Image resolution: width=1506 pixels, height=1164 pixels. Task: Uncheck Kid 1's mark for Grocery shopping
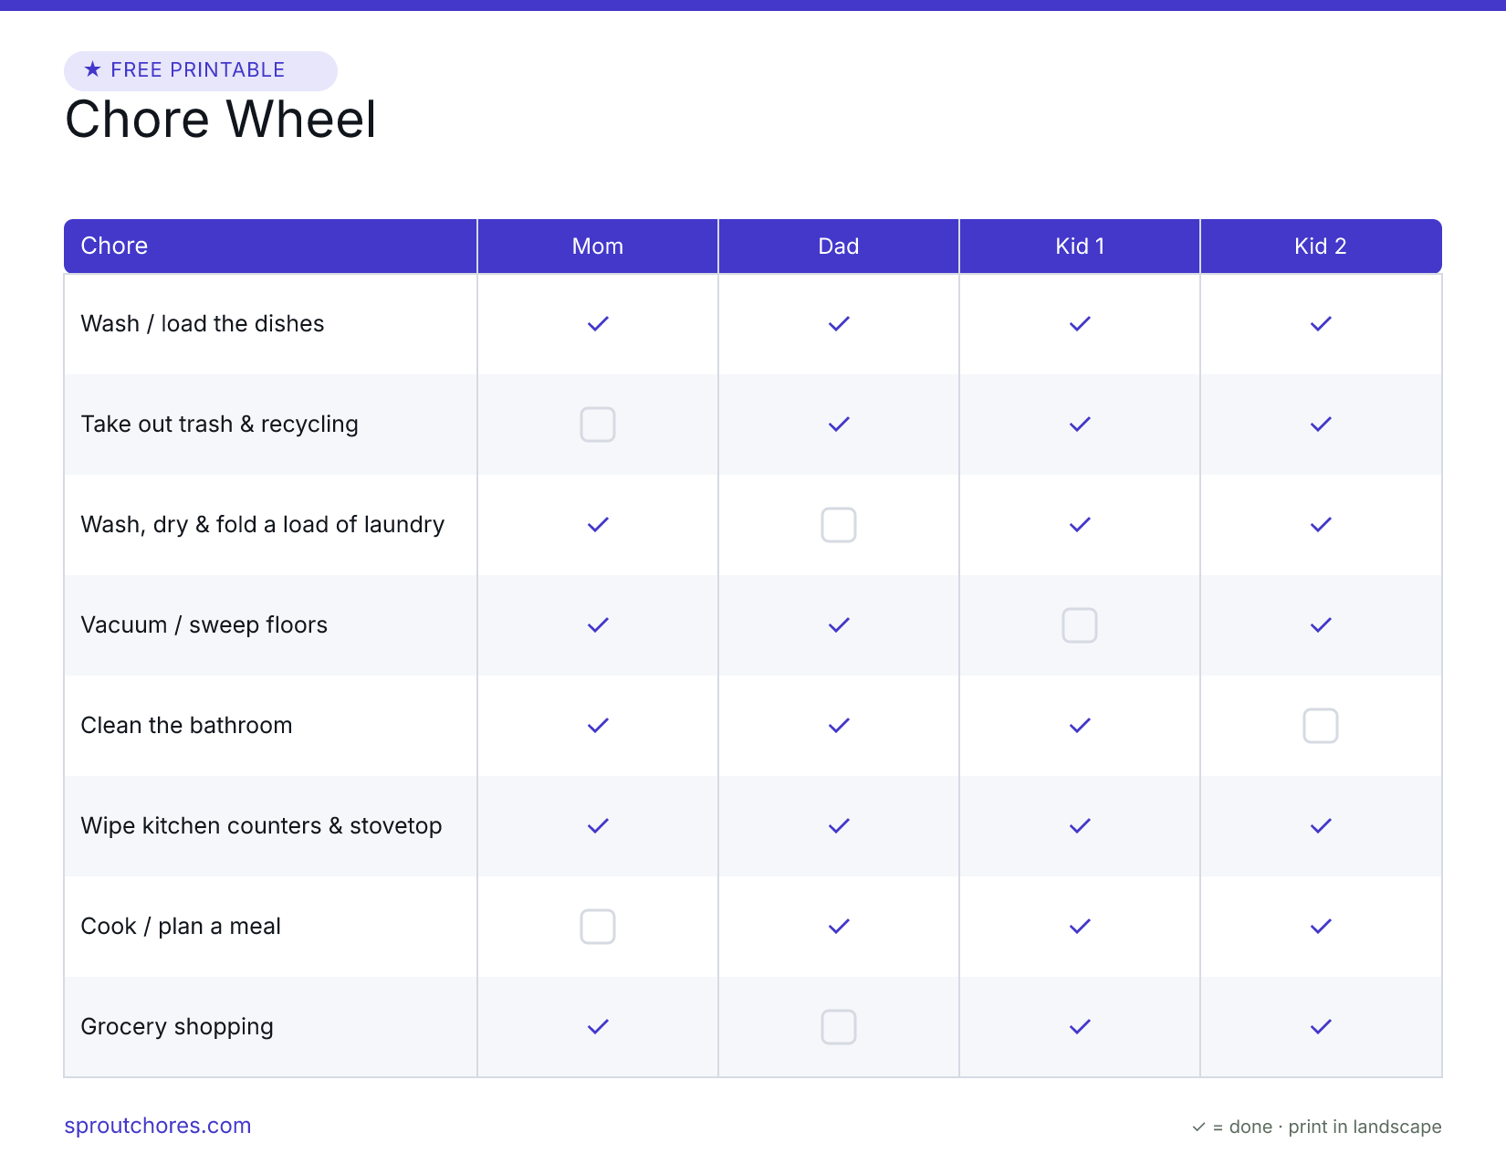coord(1080,1027)
